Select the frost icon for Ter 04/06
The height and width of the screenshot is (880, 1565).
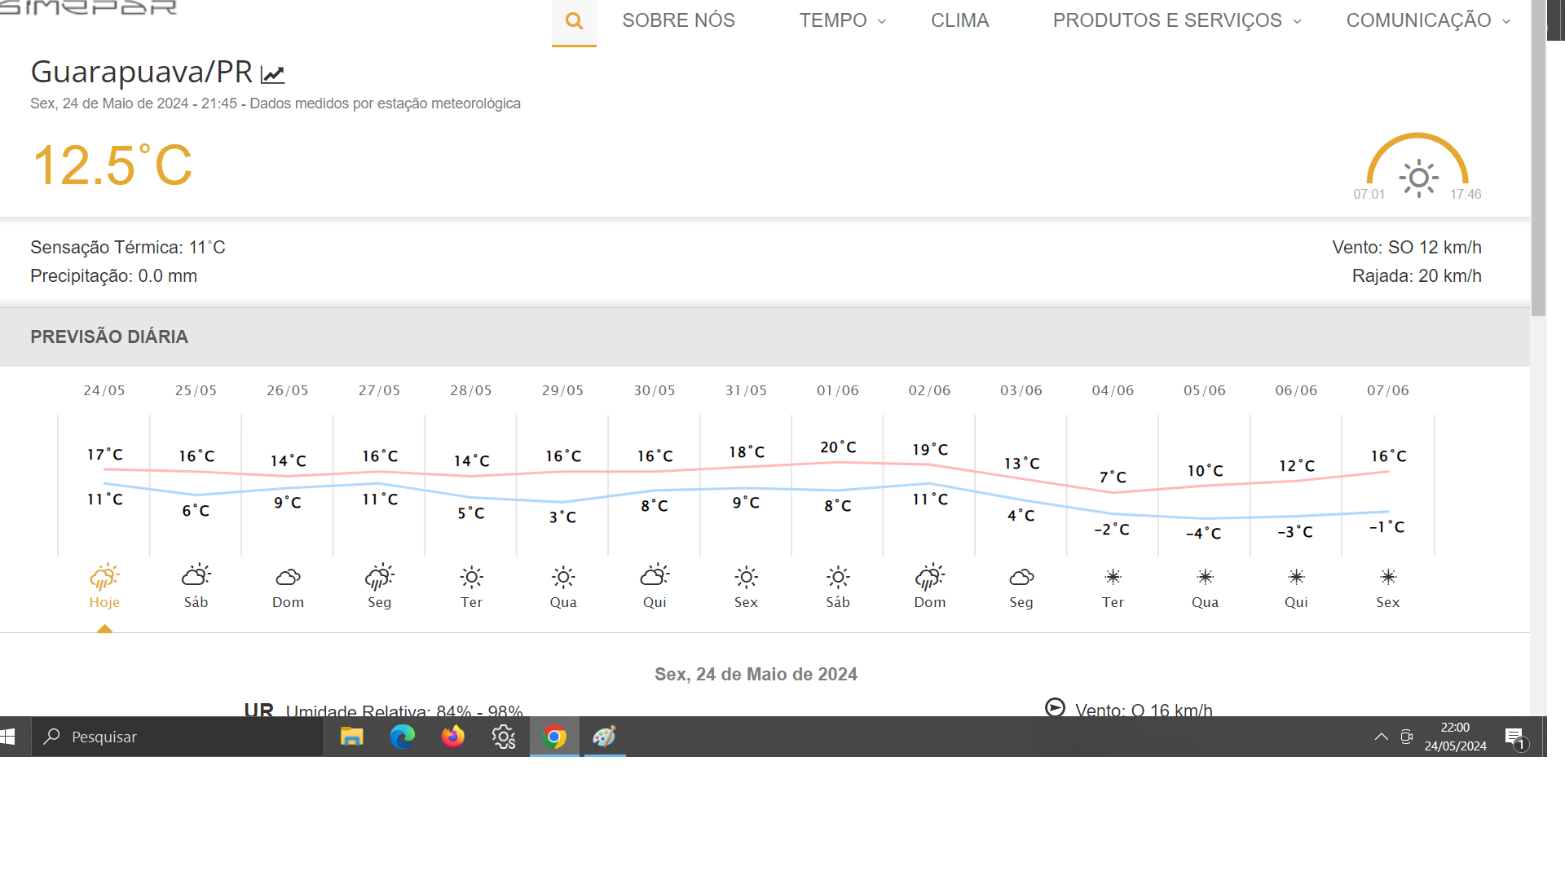click(x=1113, y=578)
